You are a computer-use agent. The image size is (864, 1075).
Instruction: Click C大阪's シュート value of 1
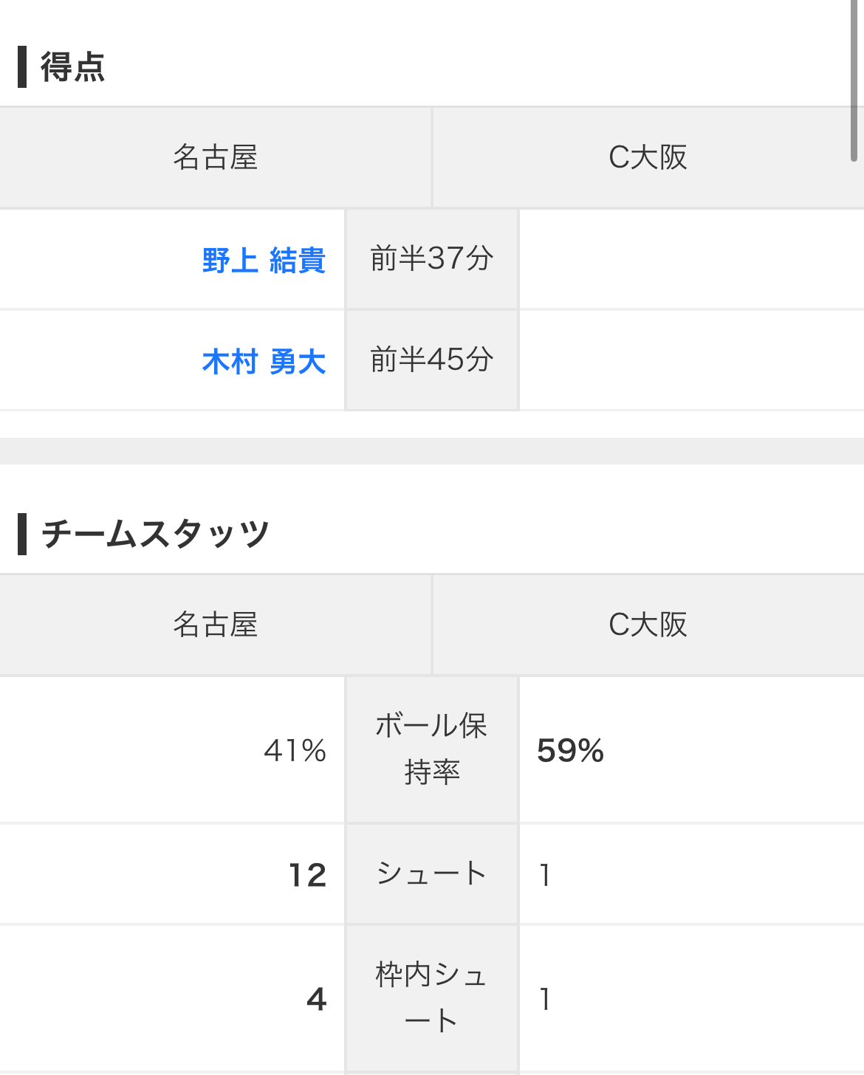tap(545, 876)
